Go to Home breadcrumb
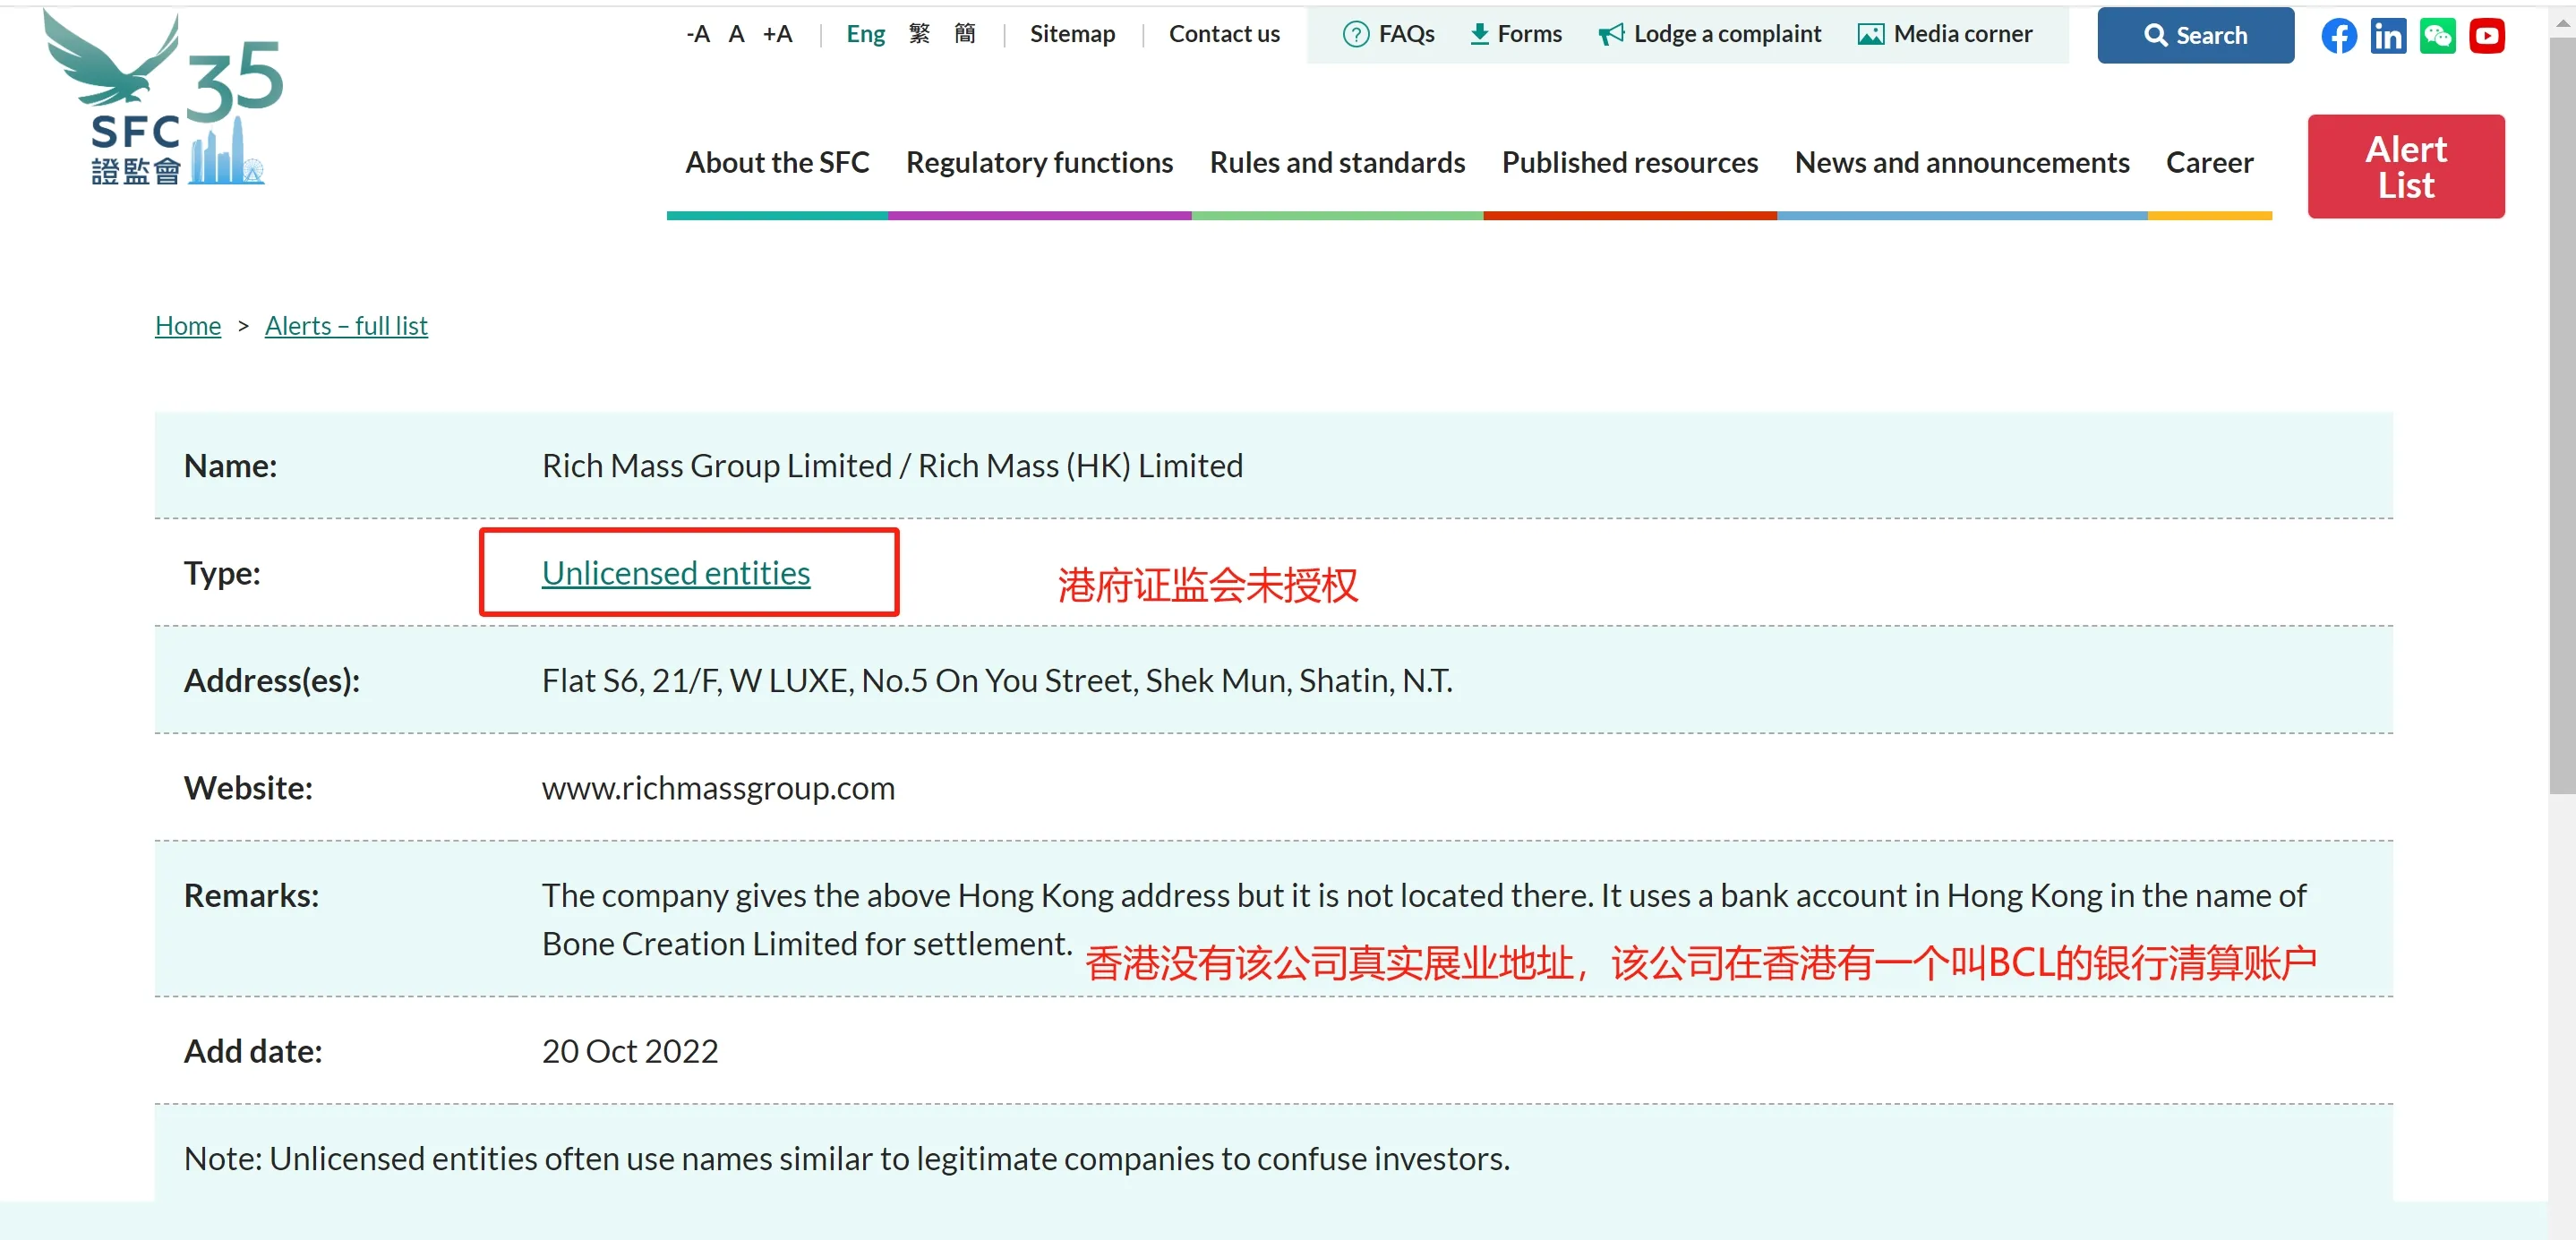 pos(188,326)
